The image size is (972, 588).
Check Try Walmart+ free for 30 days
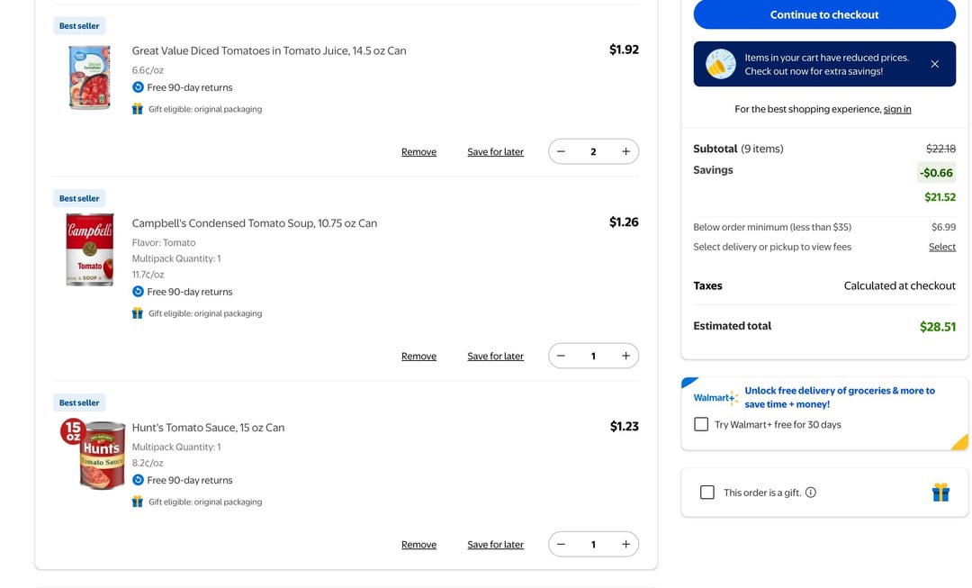[x=701, y=424]
